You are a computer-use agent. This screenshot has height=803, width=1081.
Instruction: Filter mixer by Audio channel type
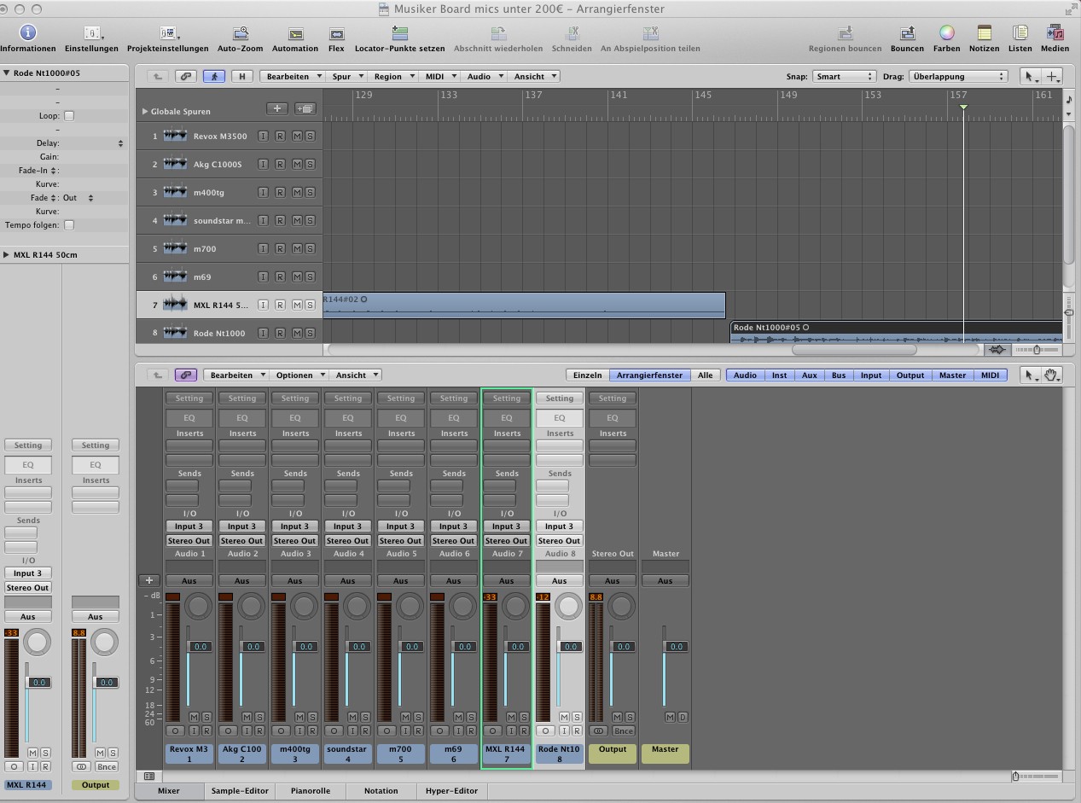[745, 375]
